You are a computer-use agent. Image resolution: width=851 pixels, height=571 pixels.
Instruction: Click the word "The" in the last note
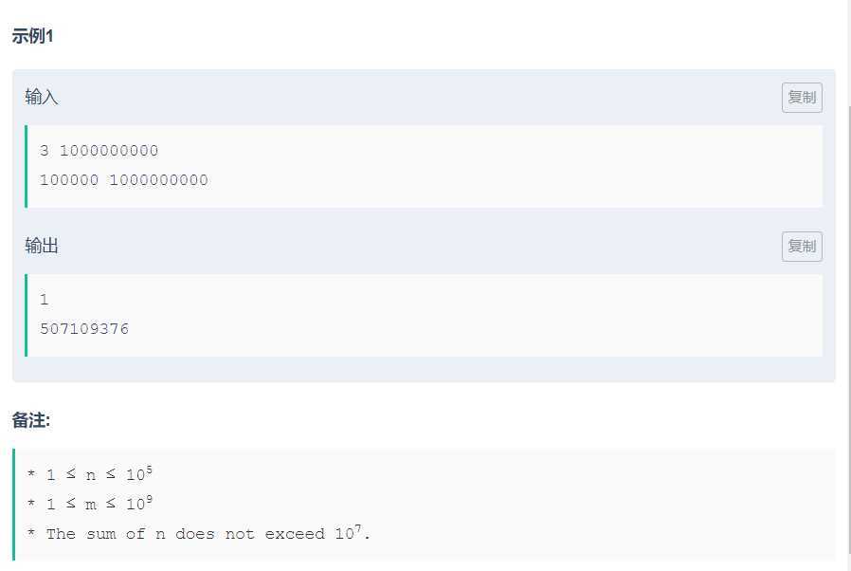[61, 534]
